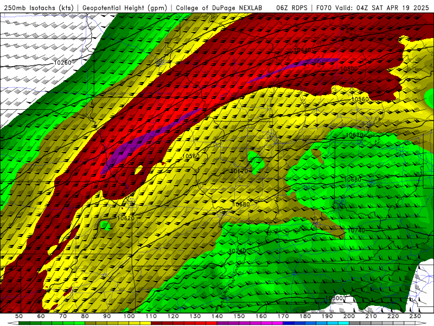Select the "06Z RDPS" model run label
This screenshot has width=434, height=326.
tap(292, 8)
